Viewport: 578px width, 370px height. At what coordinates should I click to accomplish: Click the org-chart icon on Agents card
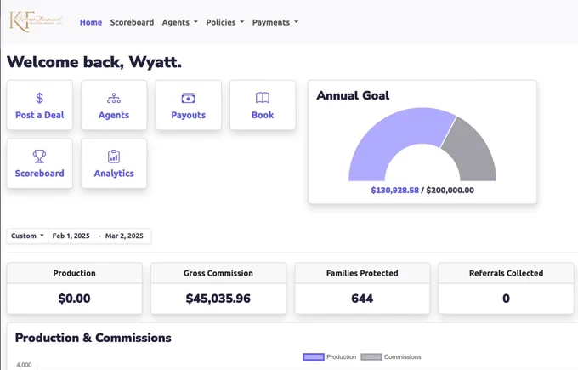click(114, 98)
